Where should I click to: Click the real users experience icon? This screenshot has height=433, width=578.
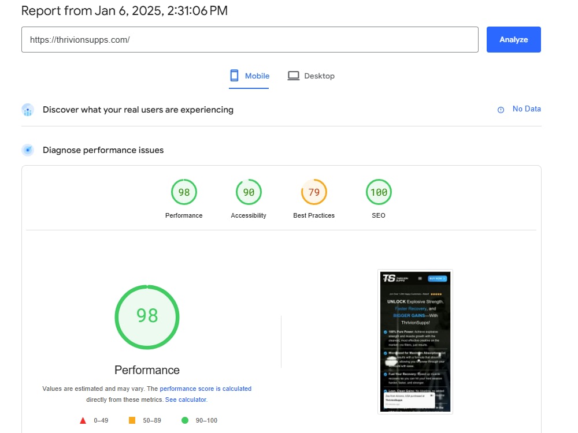pyautogui.click(x=28, y=110)
